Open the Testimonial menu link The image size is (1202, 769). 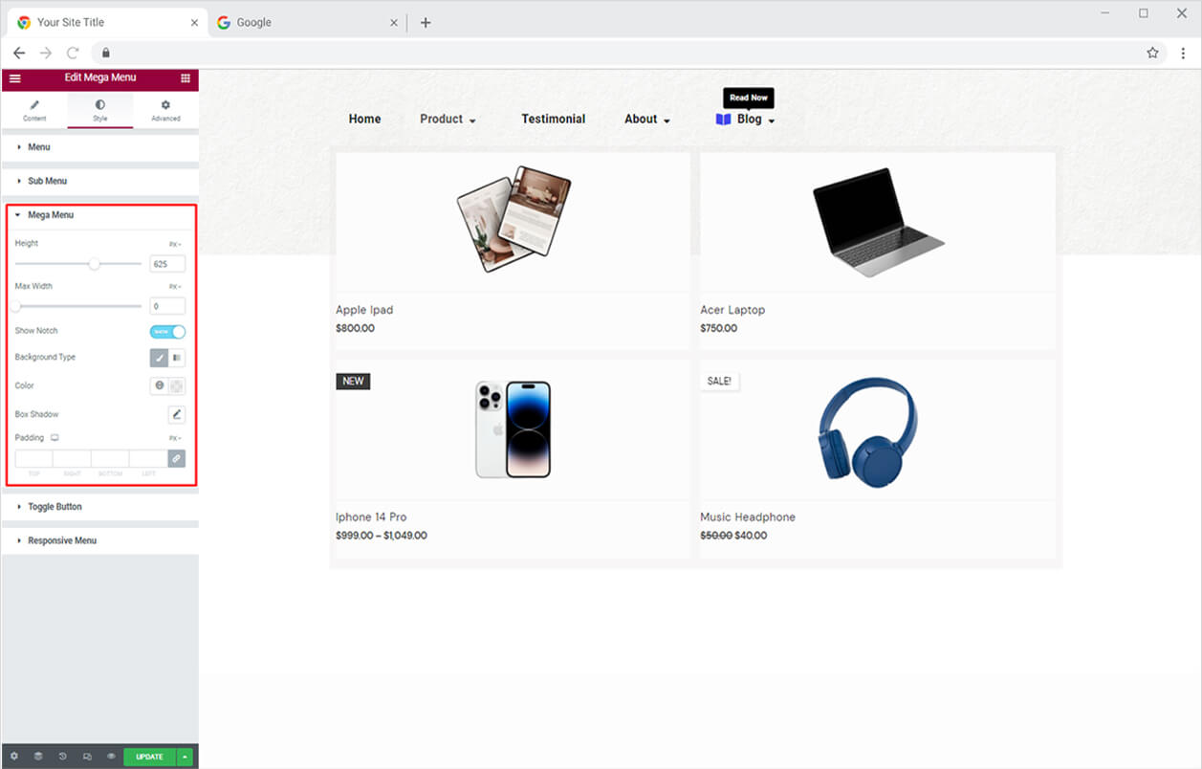coord(553,120)
